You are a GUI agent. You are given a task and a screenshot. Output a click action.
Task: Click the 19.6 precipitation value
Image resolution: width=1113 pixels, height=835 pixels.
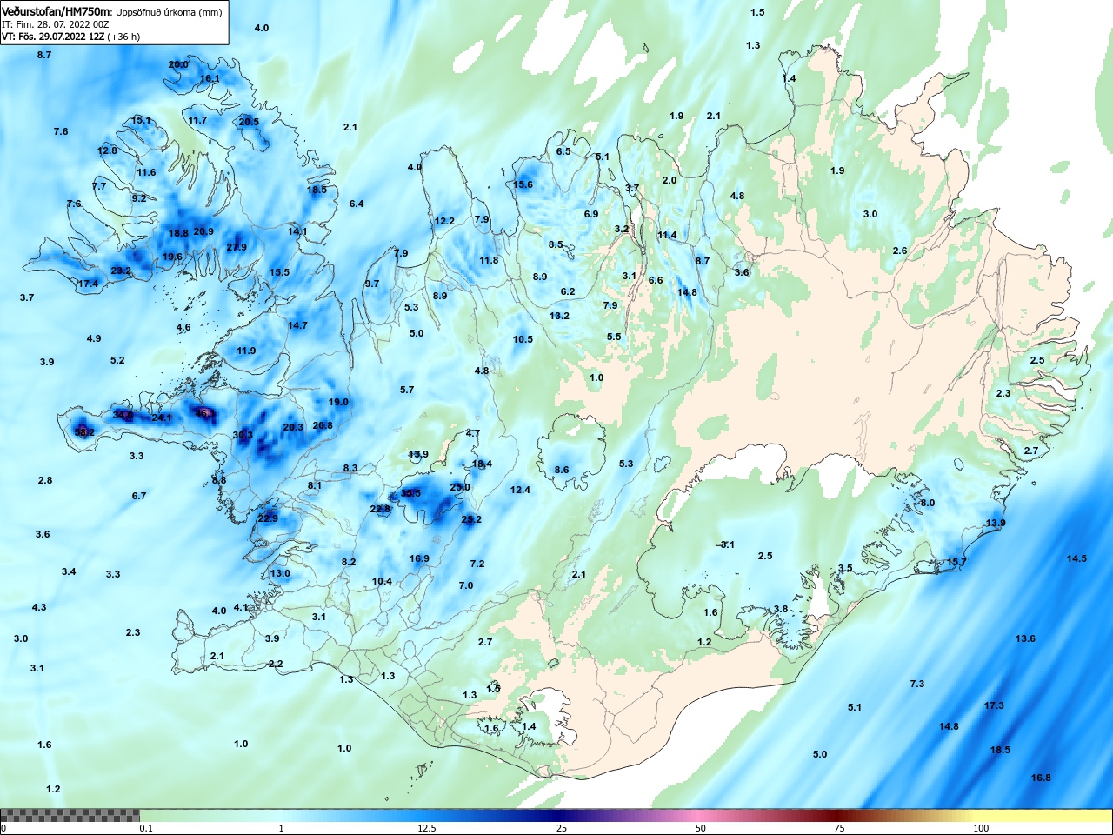click(172, 257)
